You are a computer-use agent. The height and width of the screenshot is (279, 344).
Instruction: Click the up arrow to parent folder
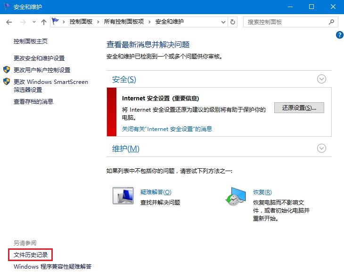44,22
